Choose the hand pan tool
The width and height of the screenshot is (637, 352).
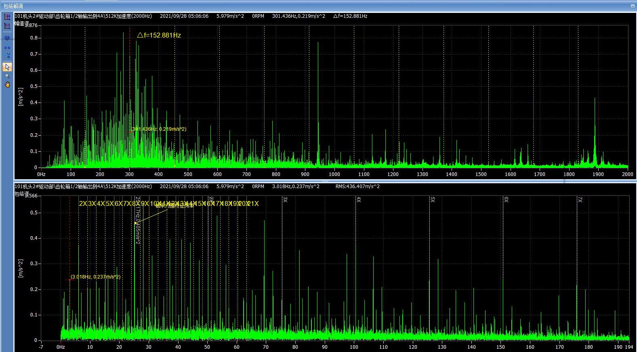coord(7,84)
